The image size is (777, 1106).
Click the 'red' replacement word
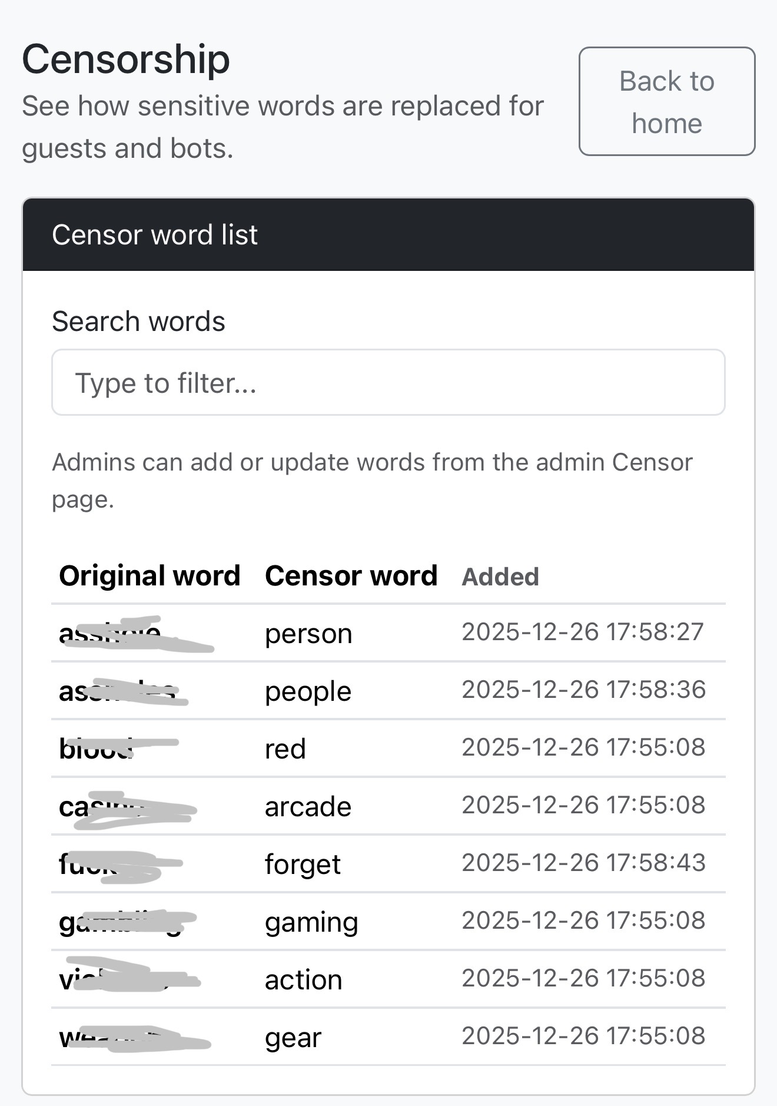[285, 749]
